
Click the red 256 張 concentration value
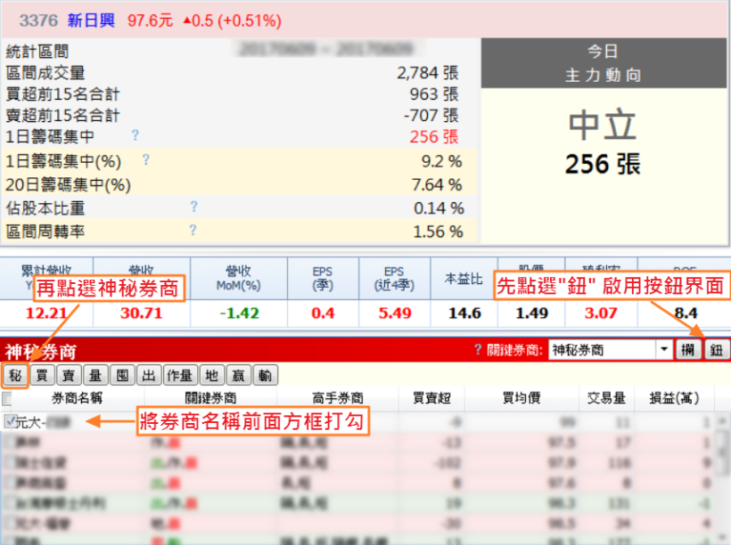coord(434,136)
